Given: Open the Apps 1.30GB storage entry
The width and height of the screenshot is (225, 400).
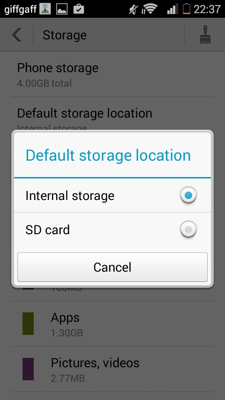Looking at the screenshot, I should tap(112, 324).
